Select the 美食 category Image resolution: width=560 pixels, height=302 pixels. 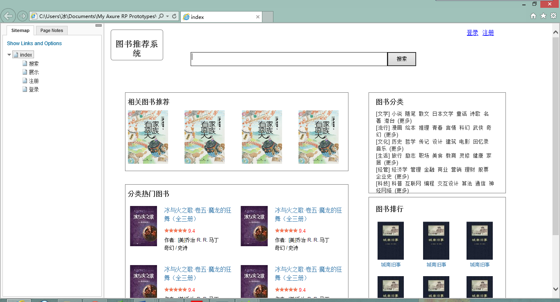(x=437, y=156)
